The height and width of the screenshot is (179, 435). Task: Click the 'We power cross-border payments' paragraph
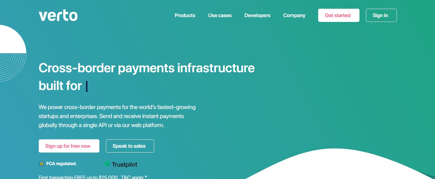(x=117, y=116)
